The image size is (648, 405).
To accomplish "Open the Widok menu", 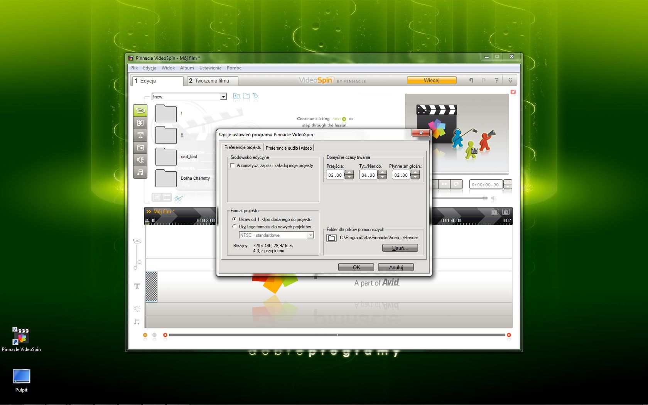I will click(168, 68).
